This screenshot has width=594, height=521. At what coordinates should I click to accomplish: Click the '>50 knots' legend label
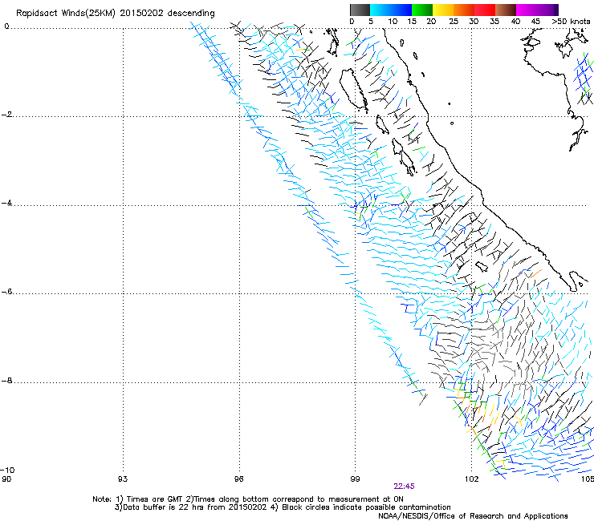coord(571,21)
